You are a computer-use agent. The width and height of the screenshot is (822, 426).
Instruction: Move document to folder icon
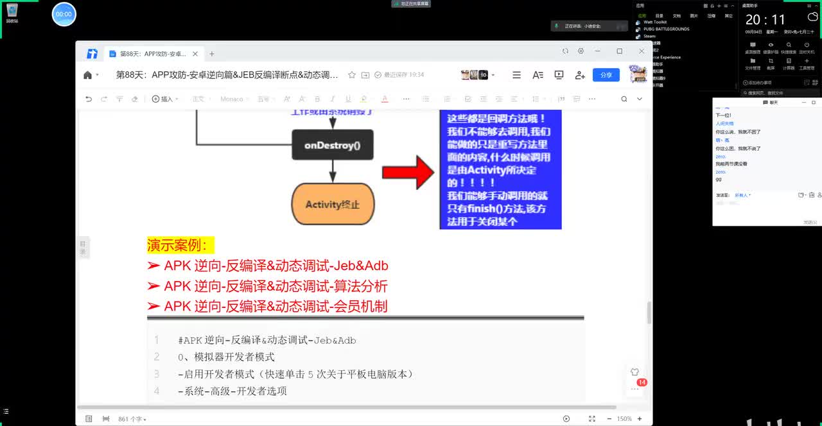[365, 75]
